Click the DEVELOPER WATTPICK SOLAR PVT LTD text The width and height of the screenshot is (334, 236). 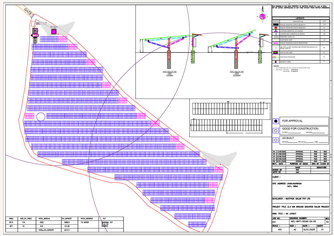(291, 199)
